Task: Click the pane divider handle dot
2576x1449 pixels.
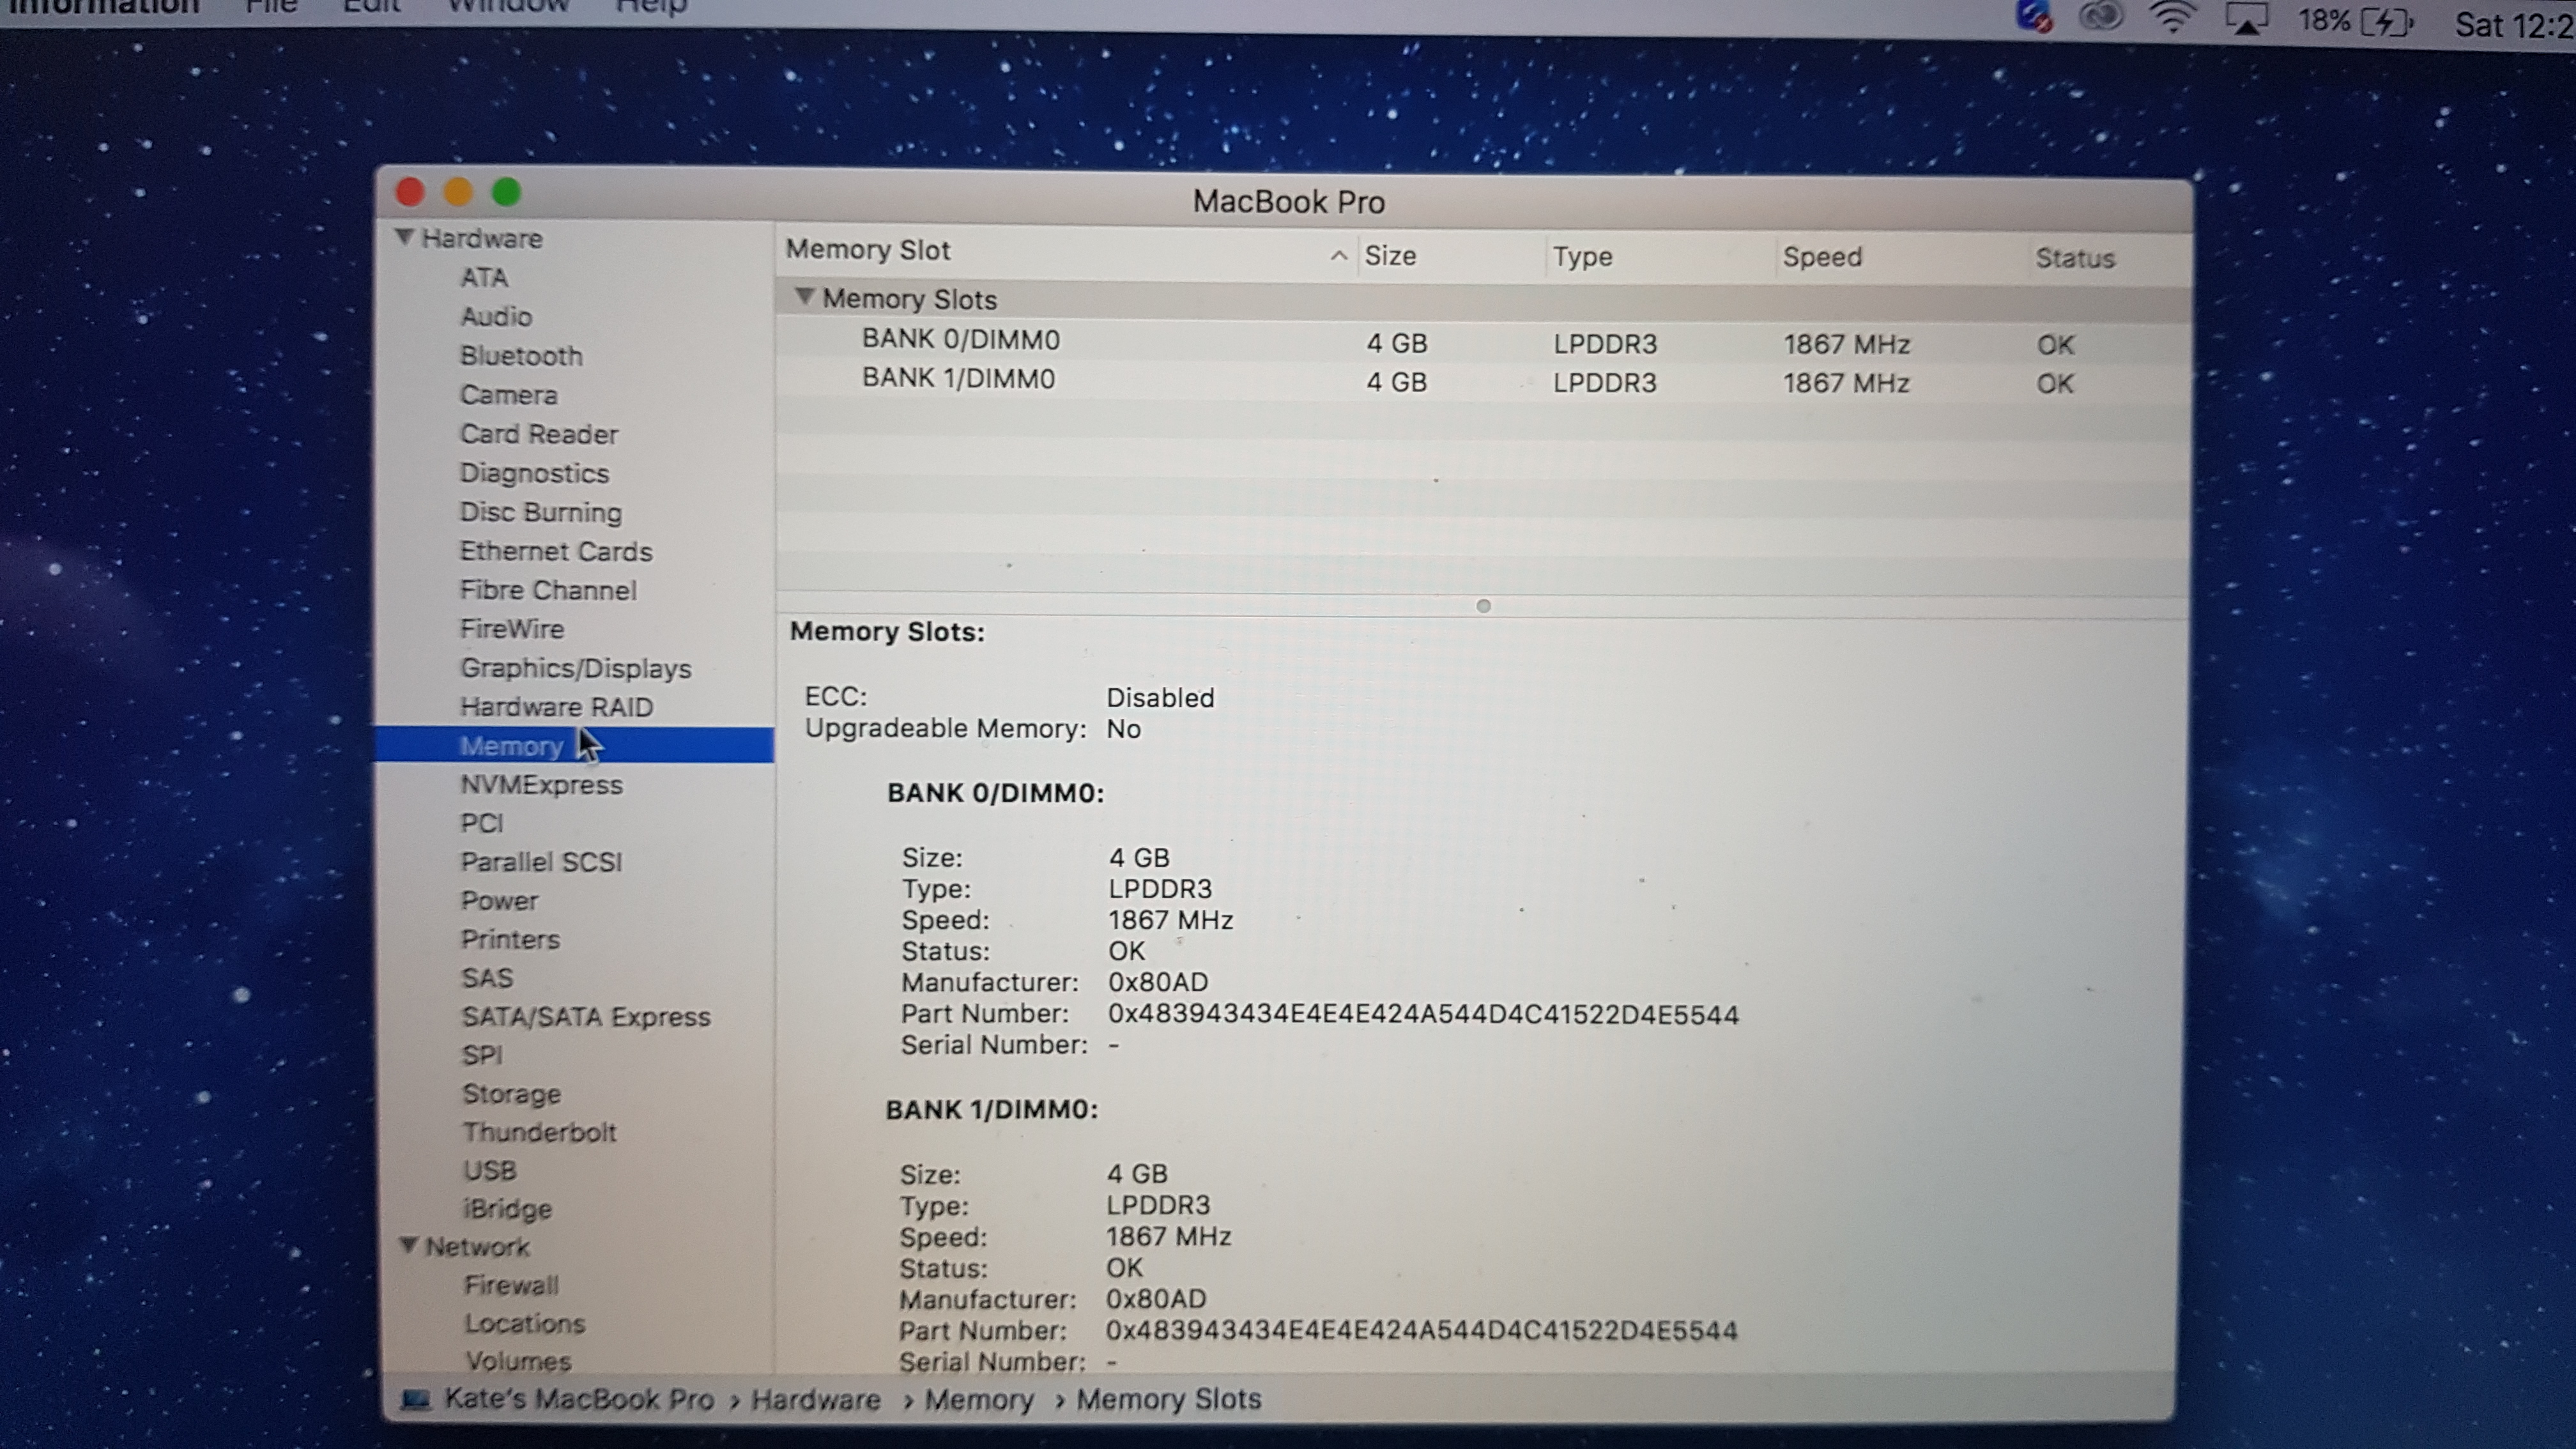Action: coord(1483,606)
